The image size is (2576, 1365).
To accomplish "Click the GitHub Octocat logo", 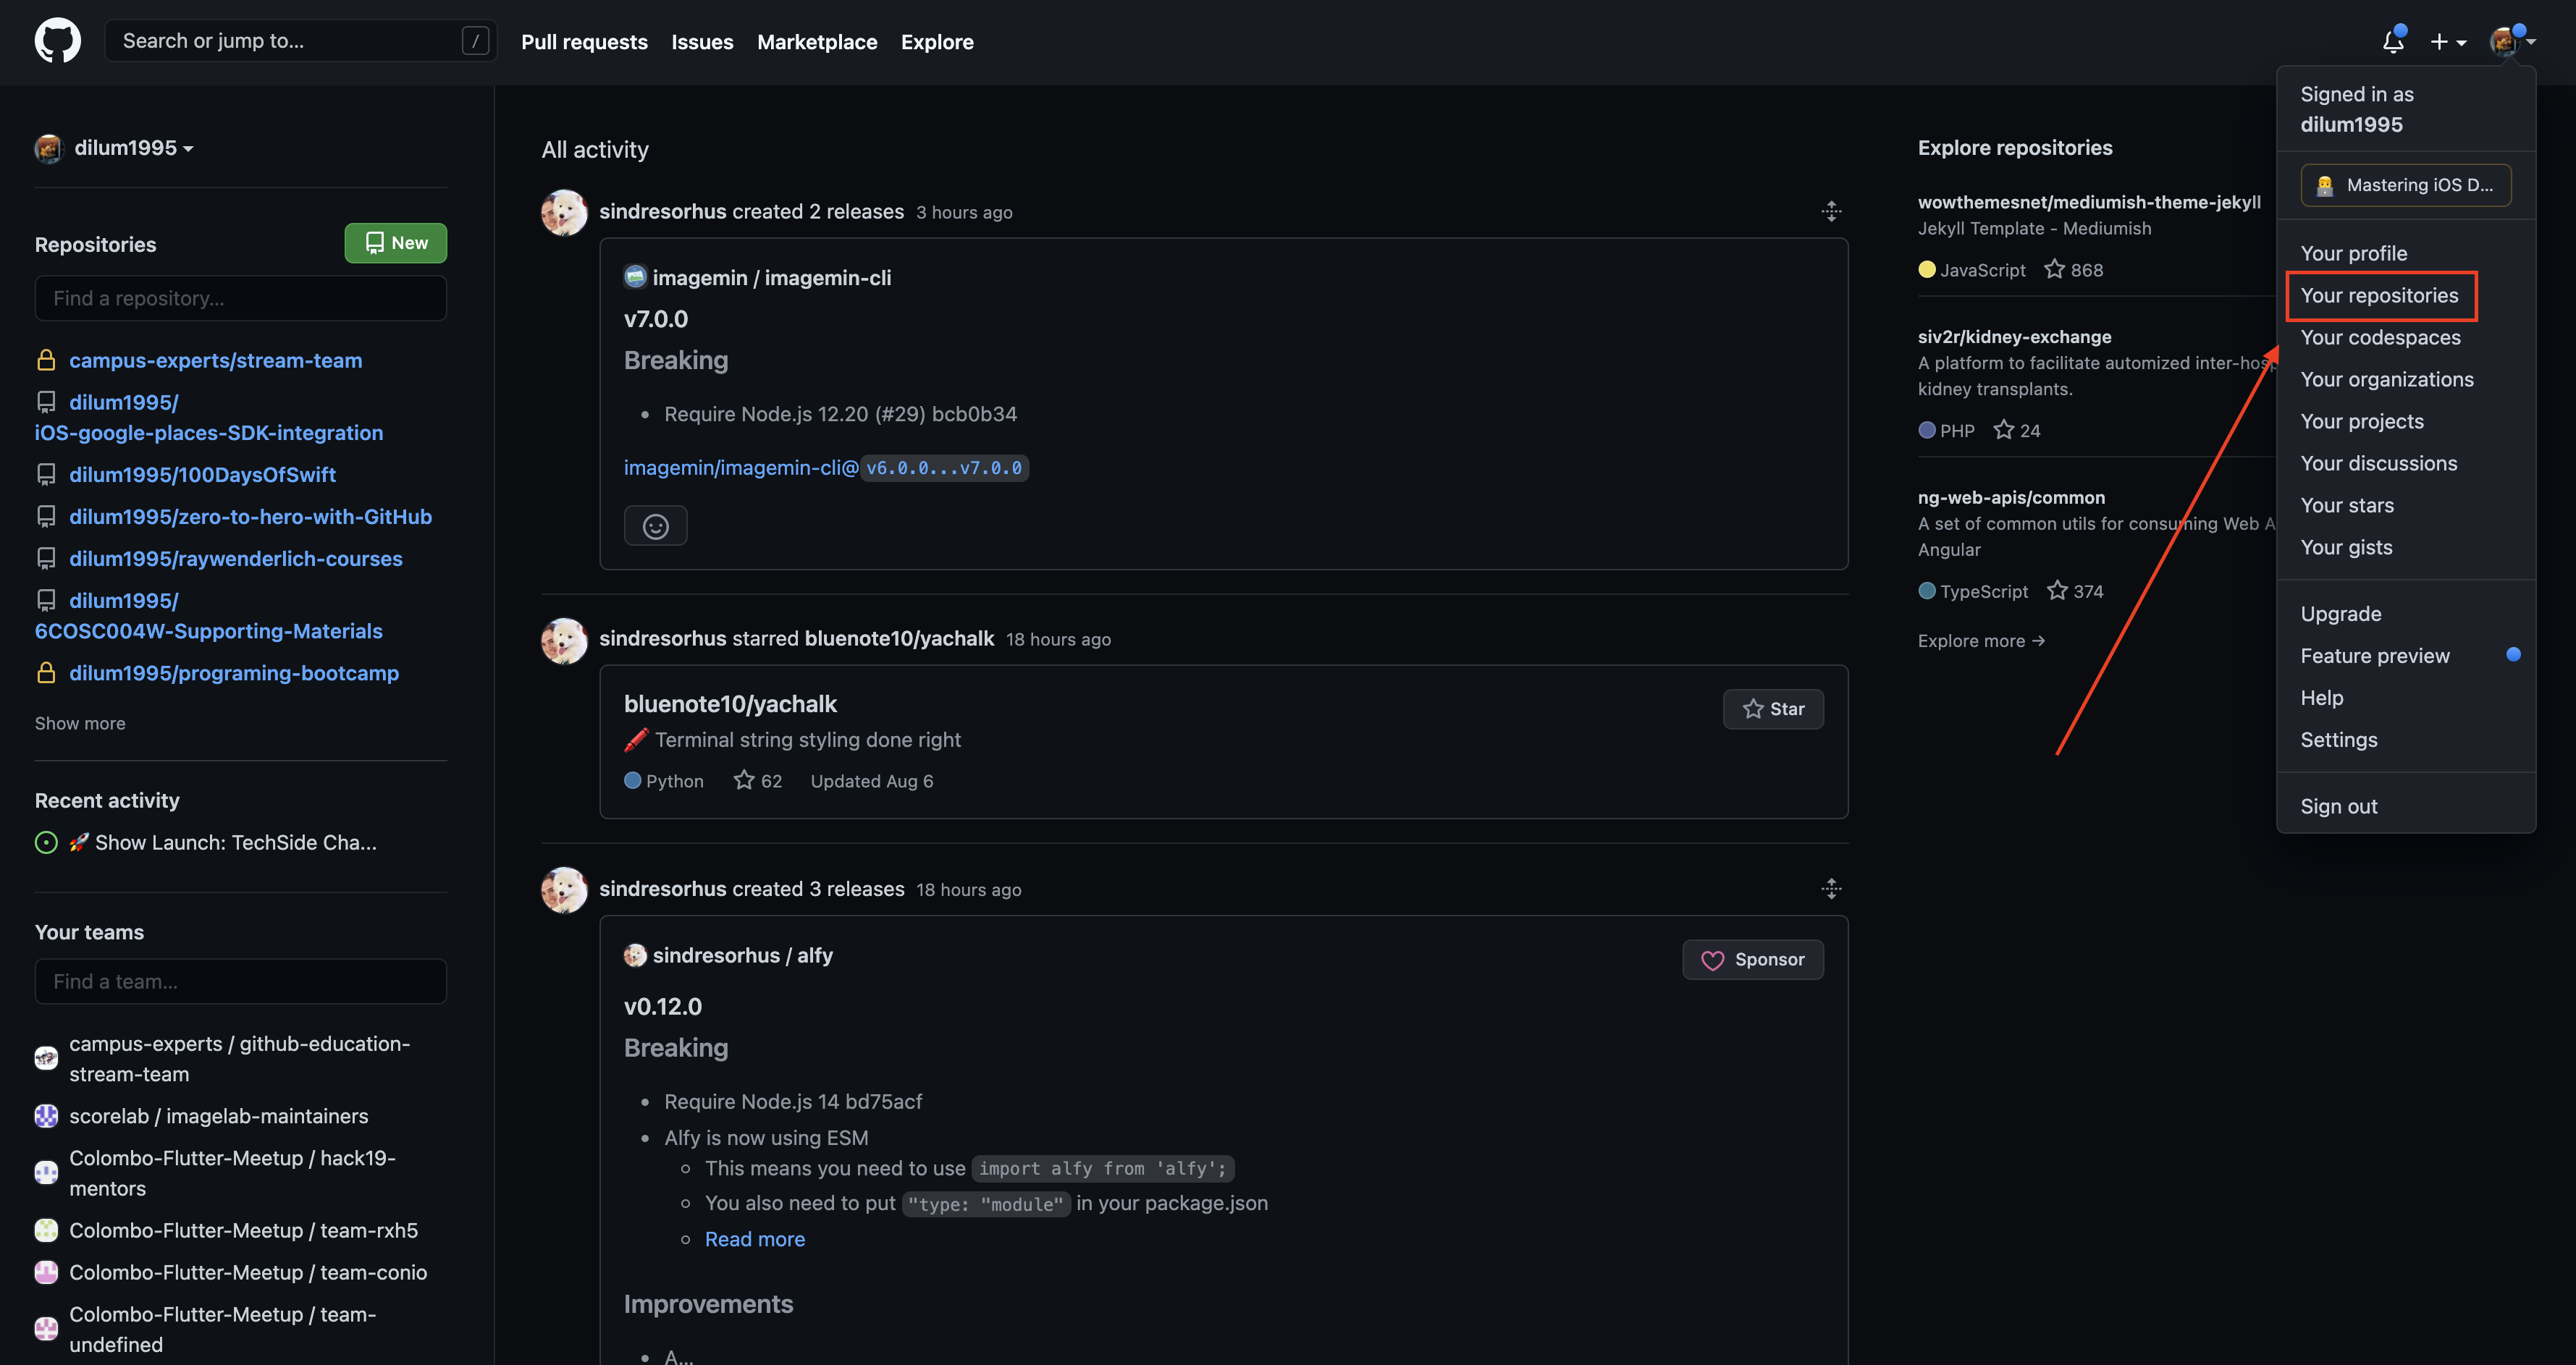I will coord(57,41).
